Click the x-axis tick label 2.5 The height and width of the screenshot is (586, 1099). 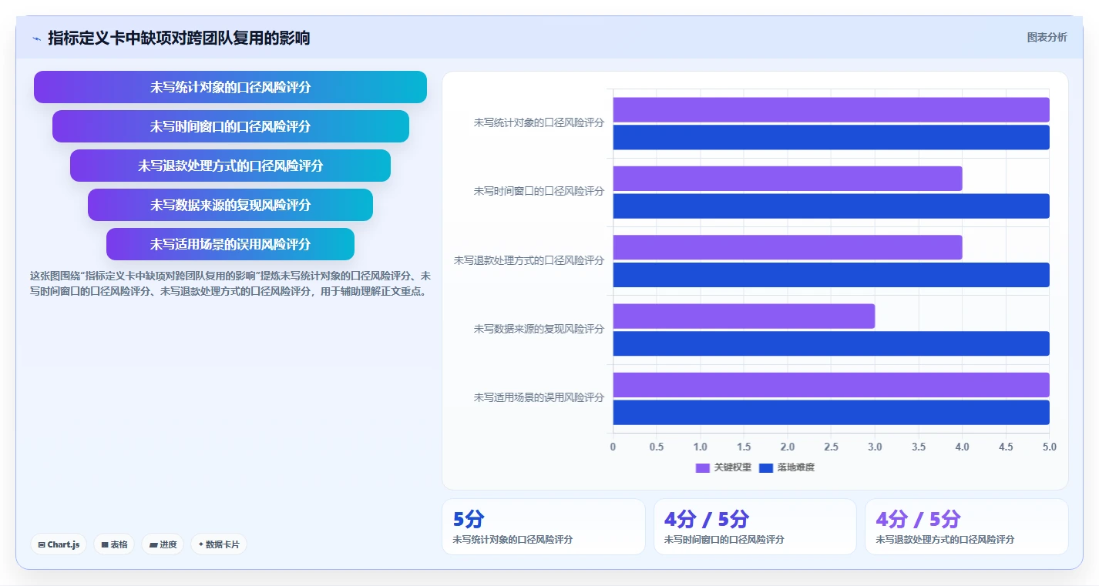831,447
